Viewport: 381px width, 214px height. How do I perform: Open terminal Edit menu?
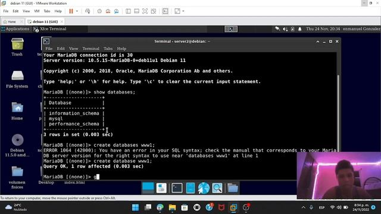coord(61,49)
